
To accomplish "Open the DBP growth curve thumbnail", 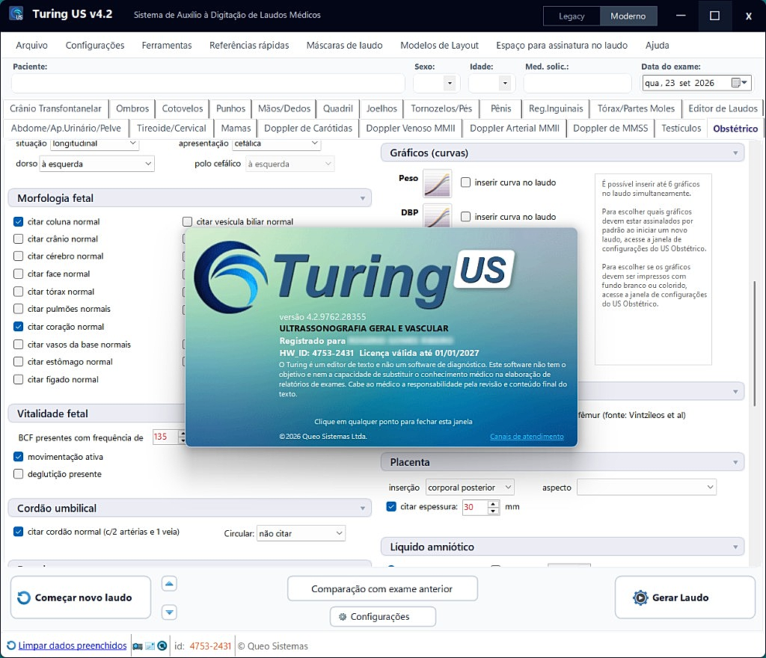I will click(x=437, y=216).
